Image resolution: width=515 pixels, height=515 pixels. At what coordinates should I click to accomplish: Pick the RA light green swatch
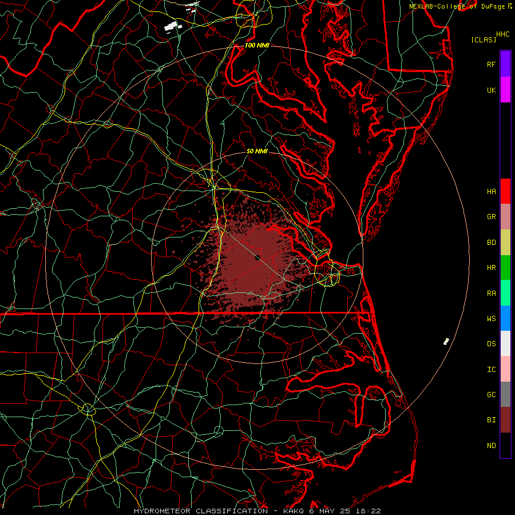[505, 293]
